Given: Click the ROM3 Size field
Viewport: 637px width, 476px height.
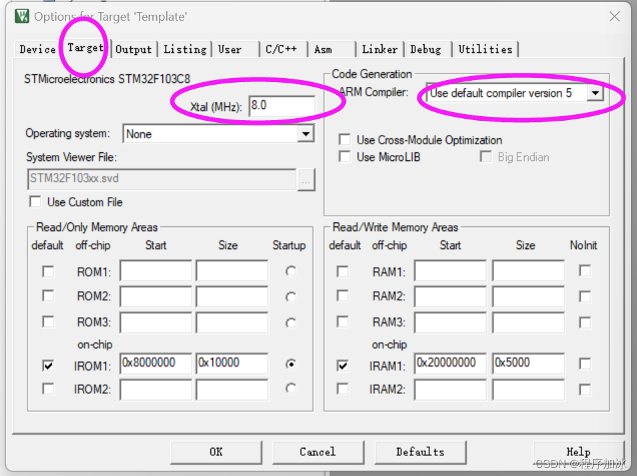Looking at the screenshot, I should [232, 322].
